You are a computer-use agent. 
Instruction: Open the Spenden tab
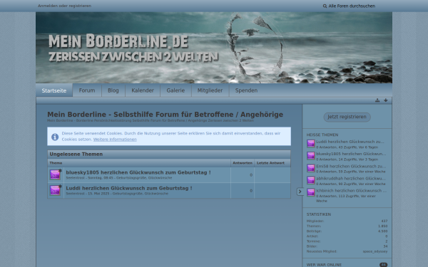tap(247, 90)
